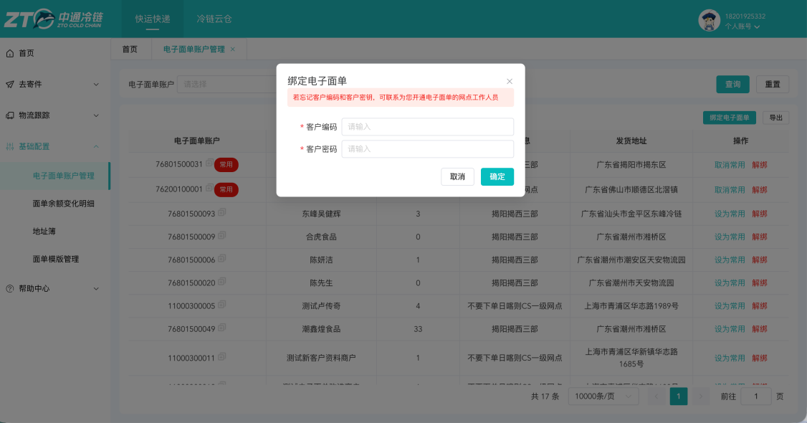Copy account number 11000300011
Viewport: 807px width, 423px height.
pos(222,356)
